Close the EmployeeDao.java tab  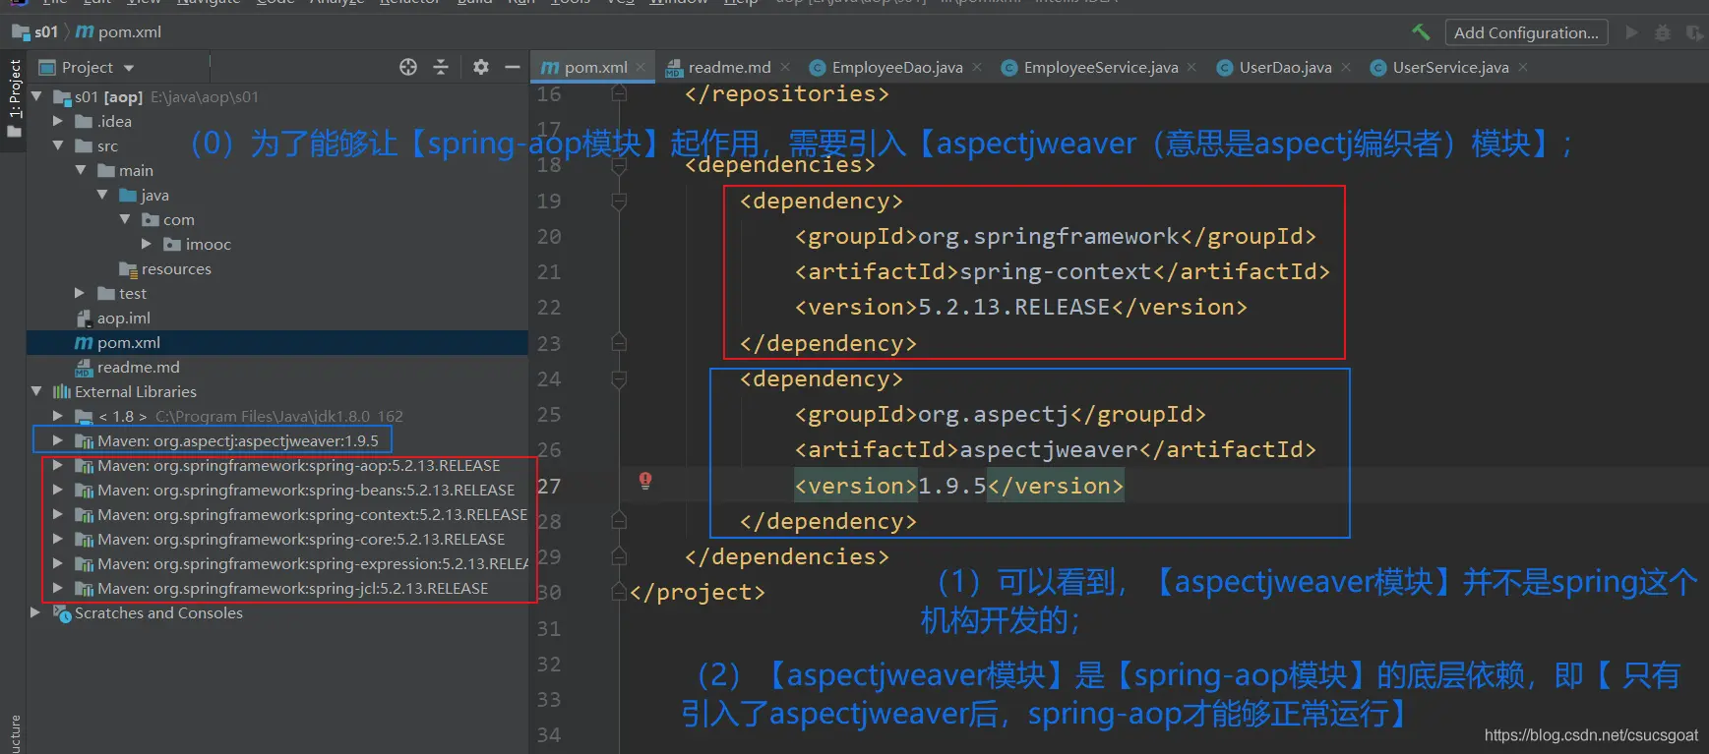(977, 67)
